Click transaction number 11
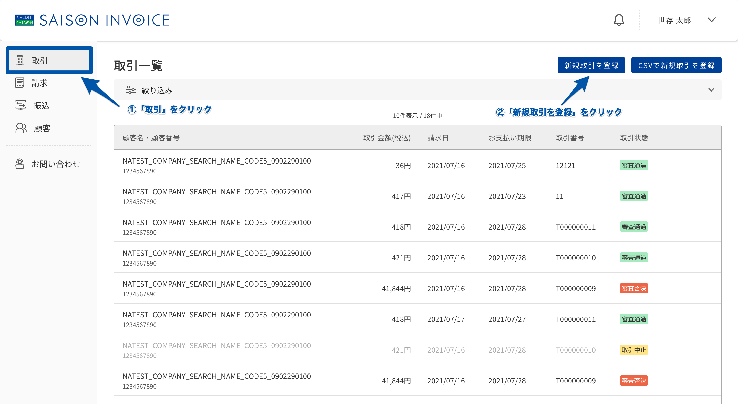 tap(559, 196)
